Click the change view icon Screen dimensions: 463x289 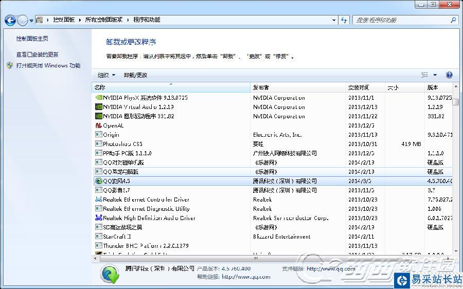[x=424, y=75]
